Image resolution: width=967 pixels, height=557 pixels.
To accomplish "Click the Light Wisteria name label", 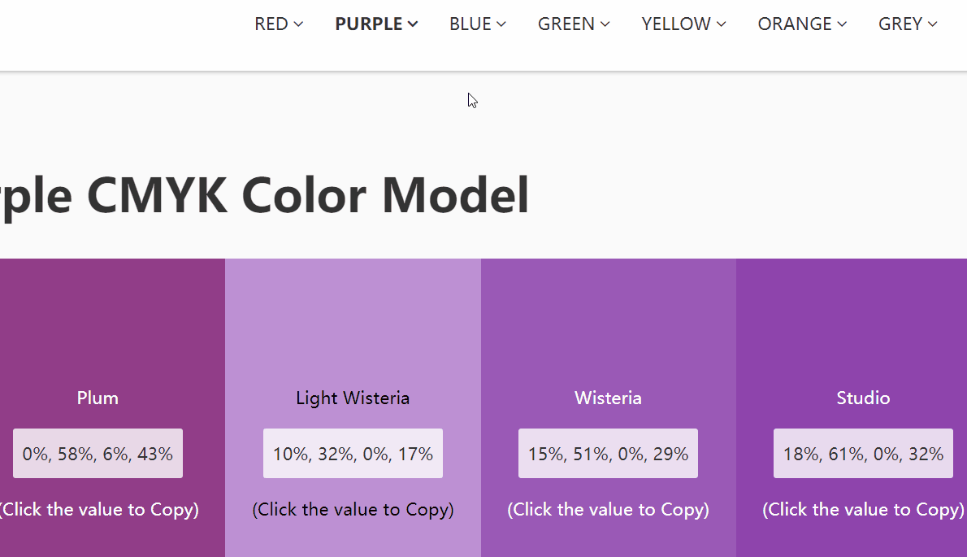I will click(353, 398).
